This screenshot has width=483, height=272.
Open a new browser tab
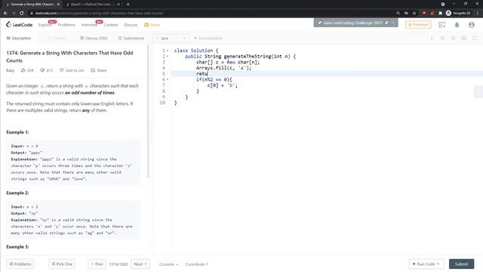(x=128, y=5)
